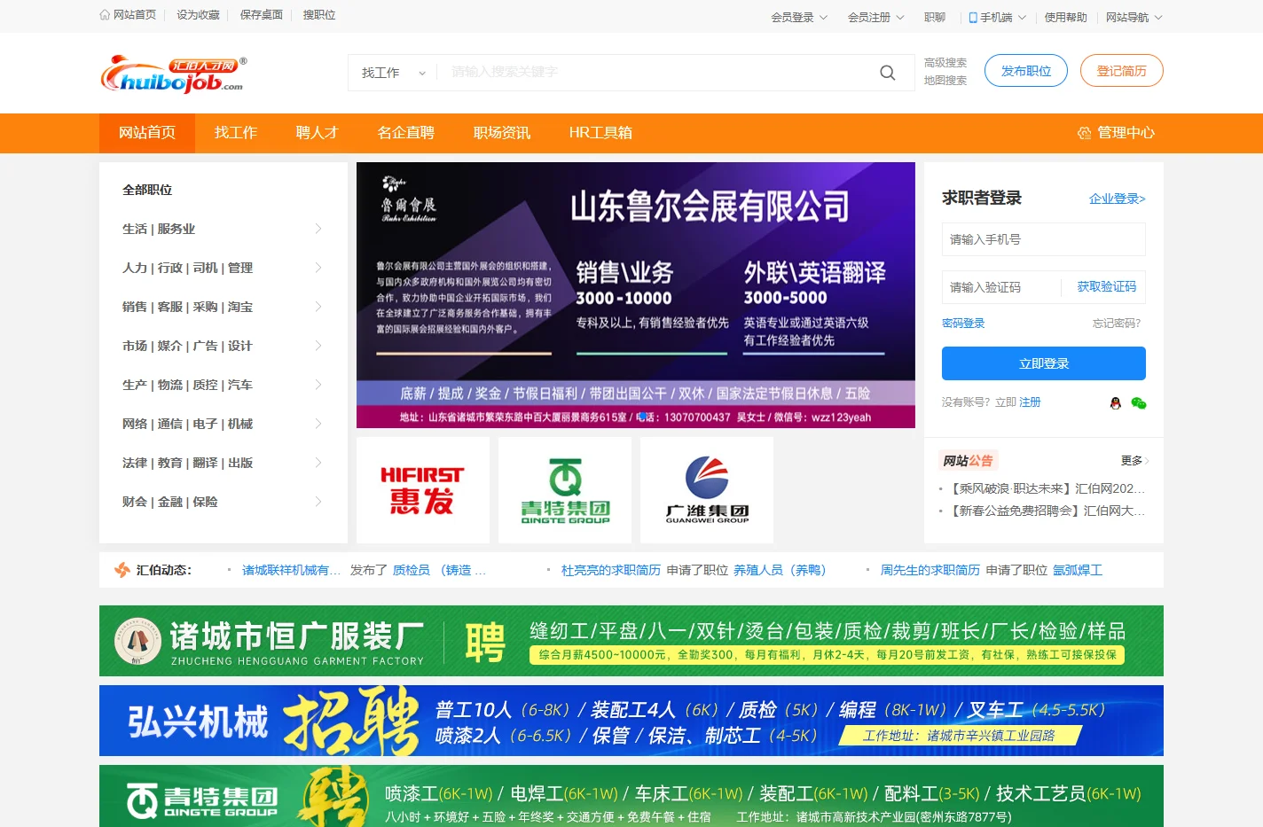Click the 全部职位 heading

[147, 190]
